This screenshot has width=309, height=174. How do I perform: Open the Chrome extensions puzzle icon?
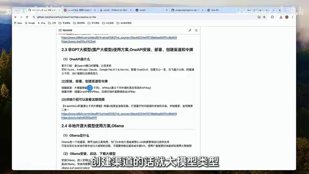[x=272, y=17]
